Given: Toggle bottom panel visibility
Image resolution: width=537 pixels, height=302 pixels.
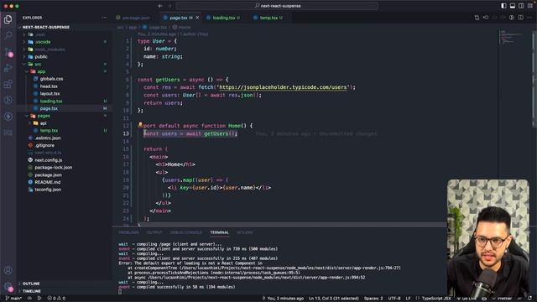Looking at the screenshot, I should pyautogui.click(x=513, y=6).
